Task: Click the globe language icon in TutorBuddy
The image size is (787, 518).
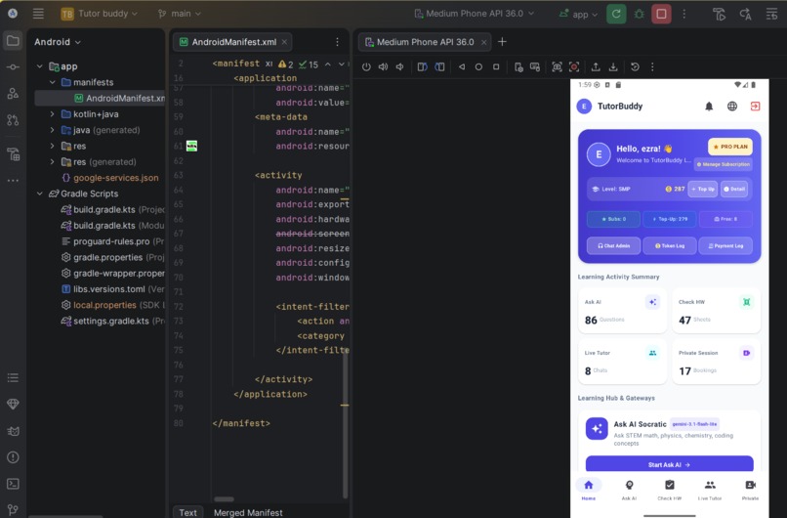Action: pos(732,106)
